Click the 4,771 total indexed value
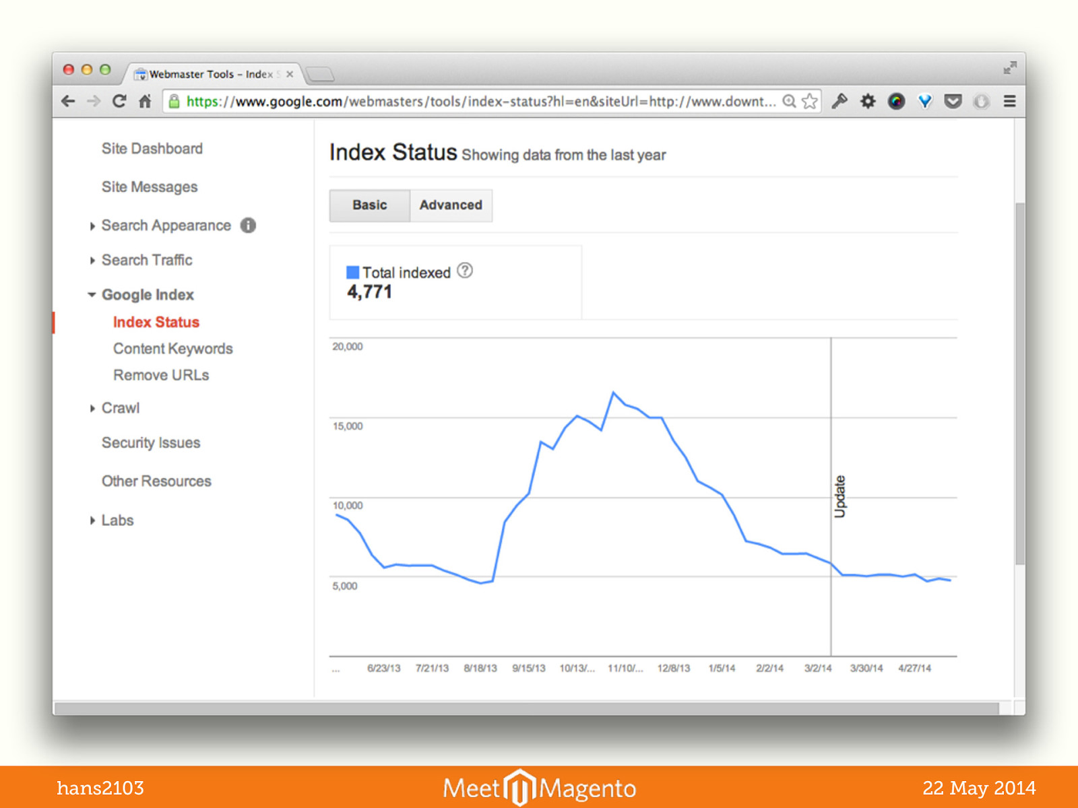This screenshot has height=808, width=1078. (369, 292)
